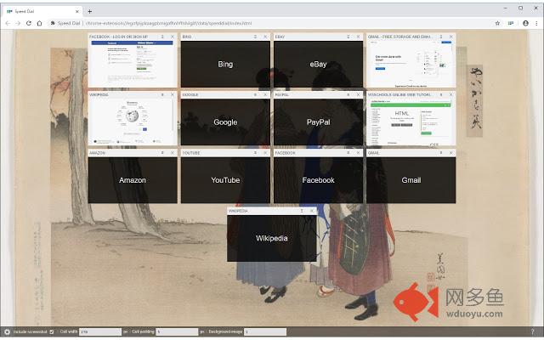Close the bottom-row Wikipedia tile

pyautogui.click(x=312, y=211)
